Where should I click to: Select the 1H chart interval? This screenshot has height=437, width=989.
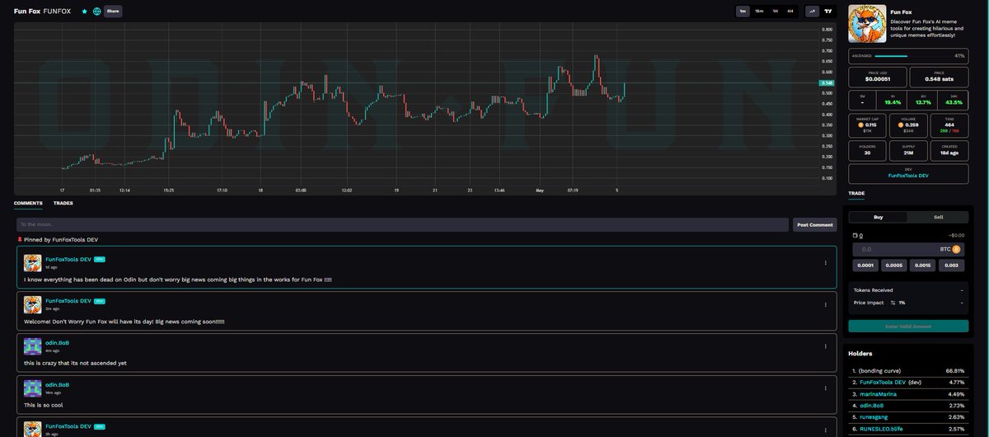click(775, 12)
